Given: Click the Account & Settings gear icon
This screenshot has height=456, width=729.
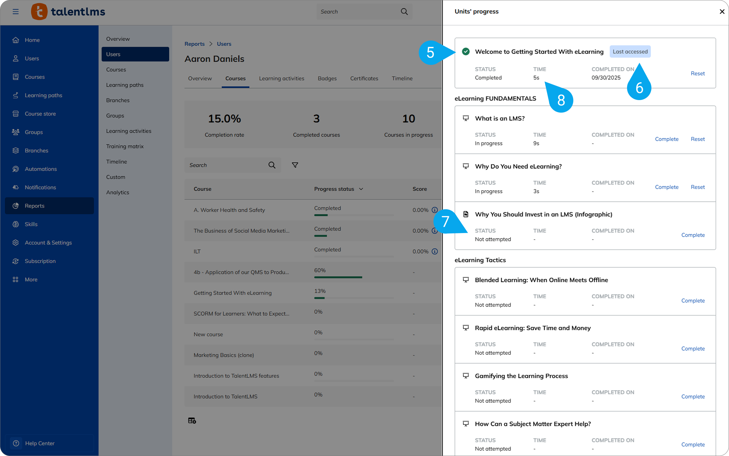Looking at the screenshot, I should pyautogui.click(x=16, y=243).
